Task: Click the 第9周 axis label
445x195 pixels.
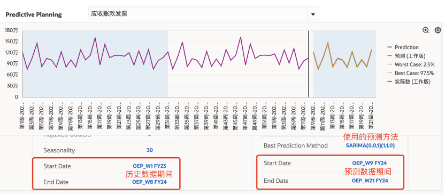Action: (313, 115)
